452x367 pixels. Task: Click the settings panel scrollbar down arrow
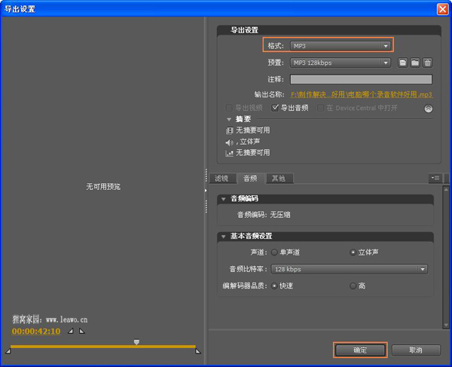pyautogui.click(x=446, y=325)
